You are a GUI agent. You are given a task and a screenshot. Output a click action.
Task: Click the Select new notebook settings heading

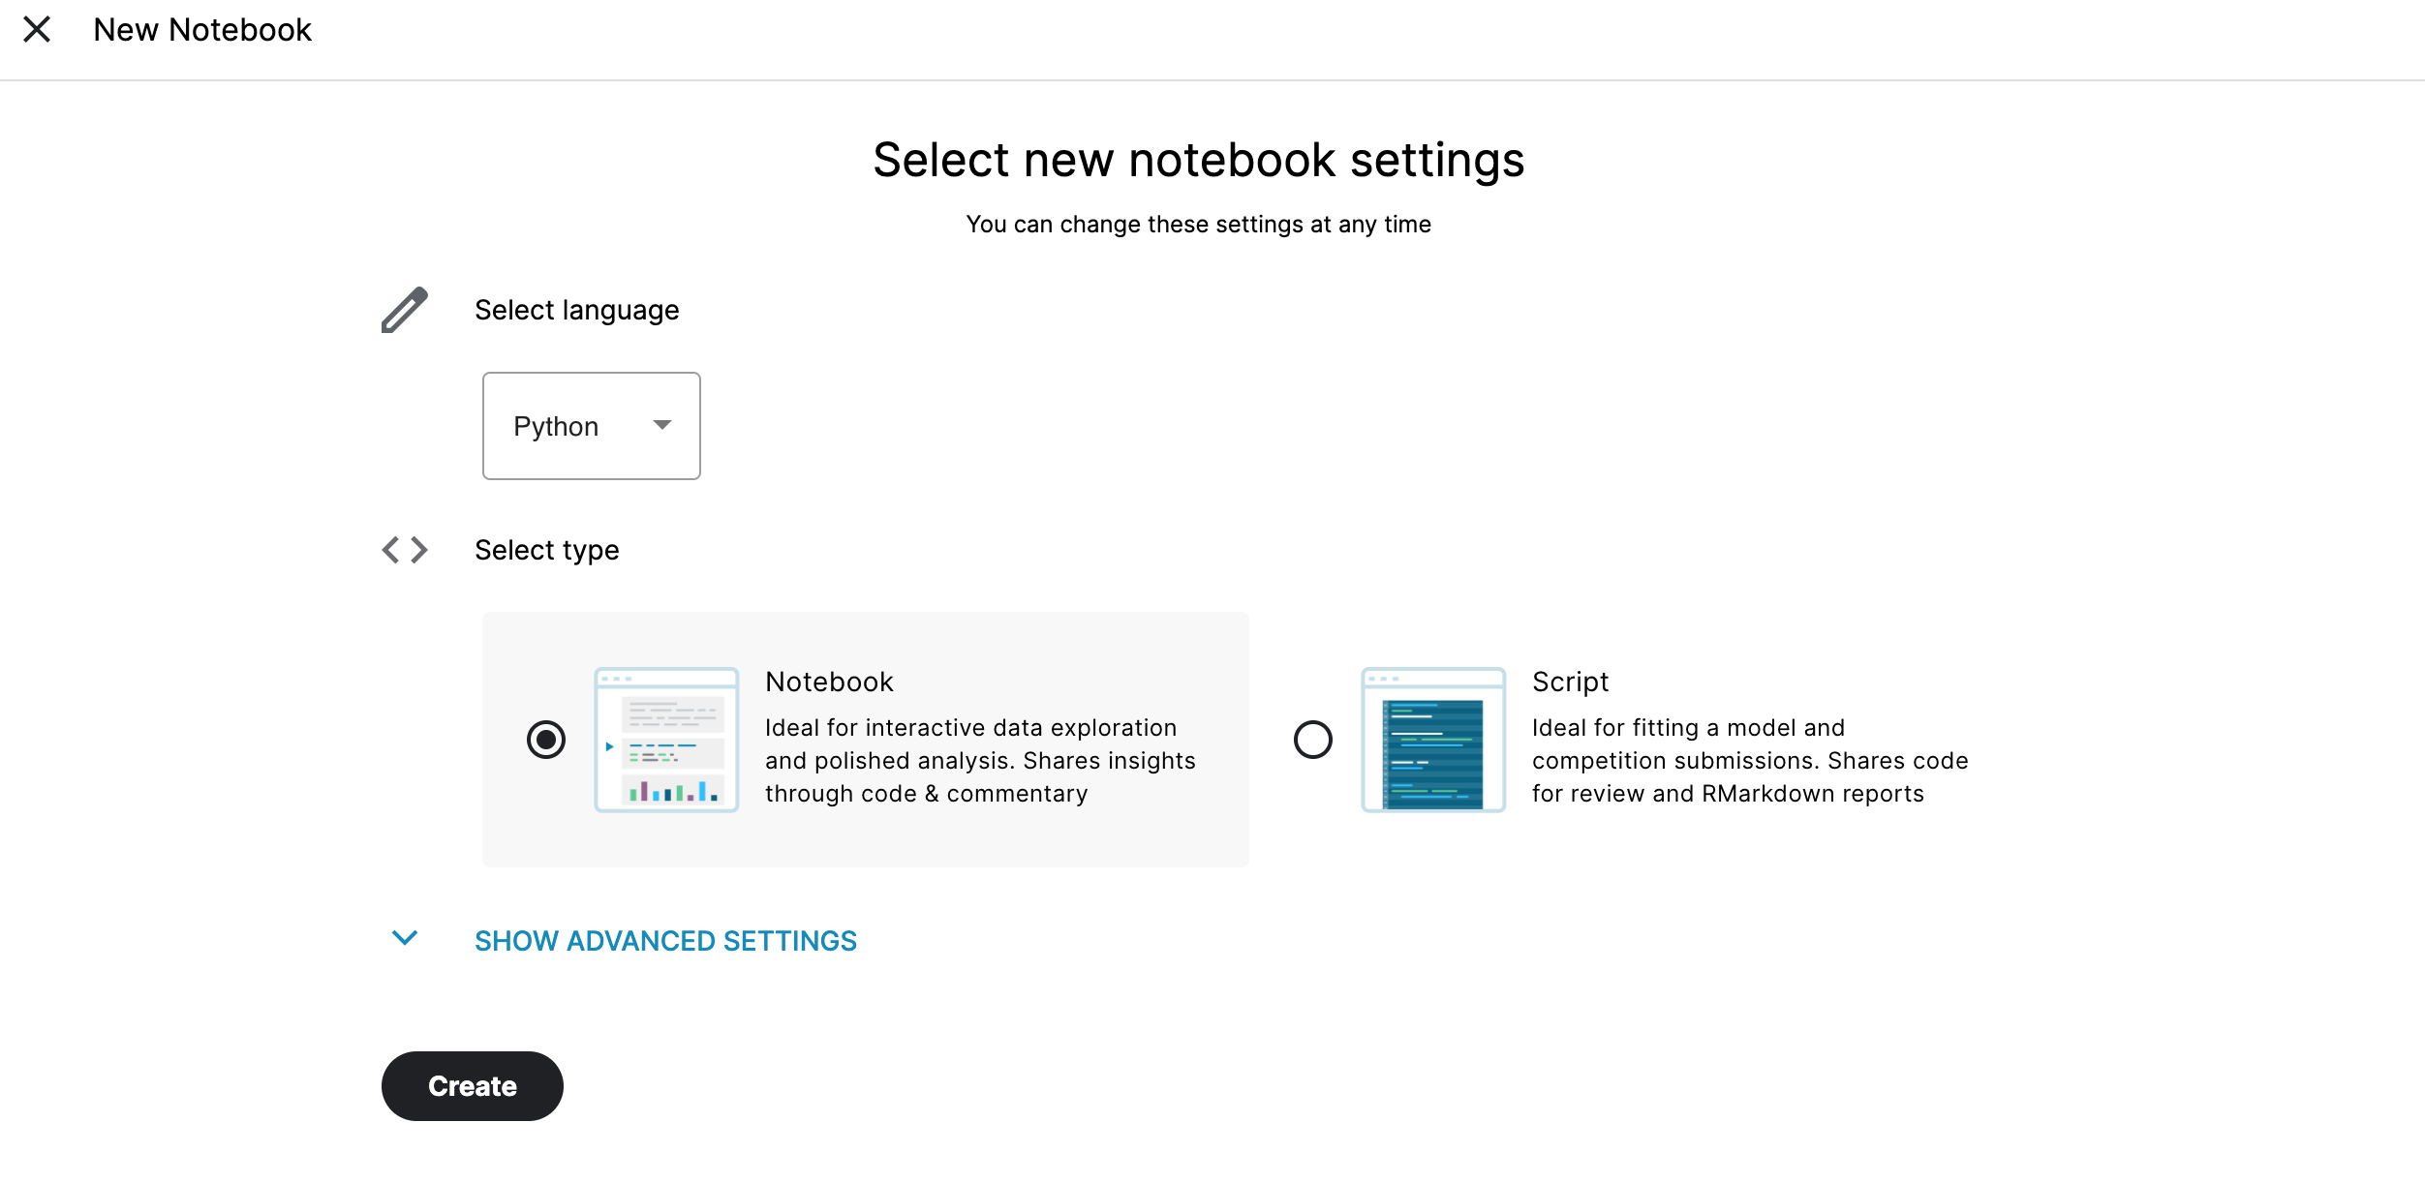[1198, 160]
